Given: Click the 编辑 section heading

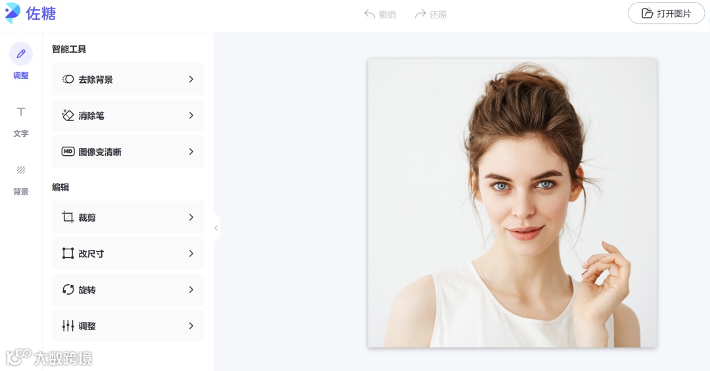Looking at the screenshot, I should (60, 187).
